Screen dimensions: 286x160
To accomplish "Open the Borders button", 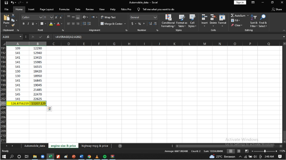I will (42, 24).
